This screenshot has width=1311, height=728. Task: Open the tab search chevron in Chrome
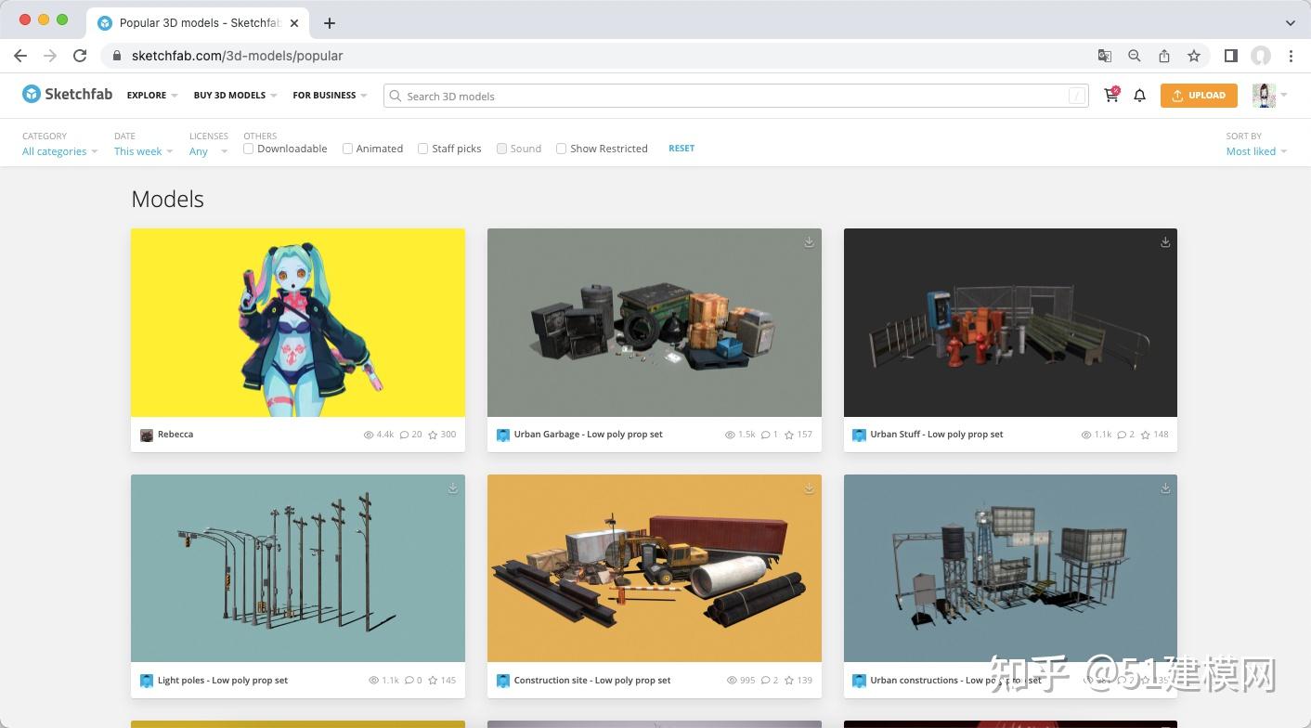coord(1290,22)
